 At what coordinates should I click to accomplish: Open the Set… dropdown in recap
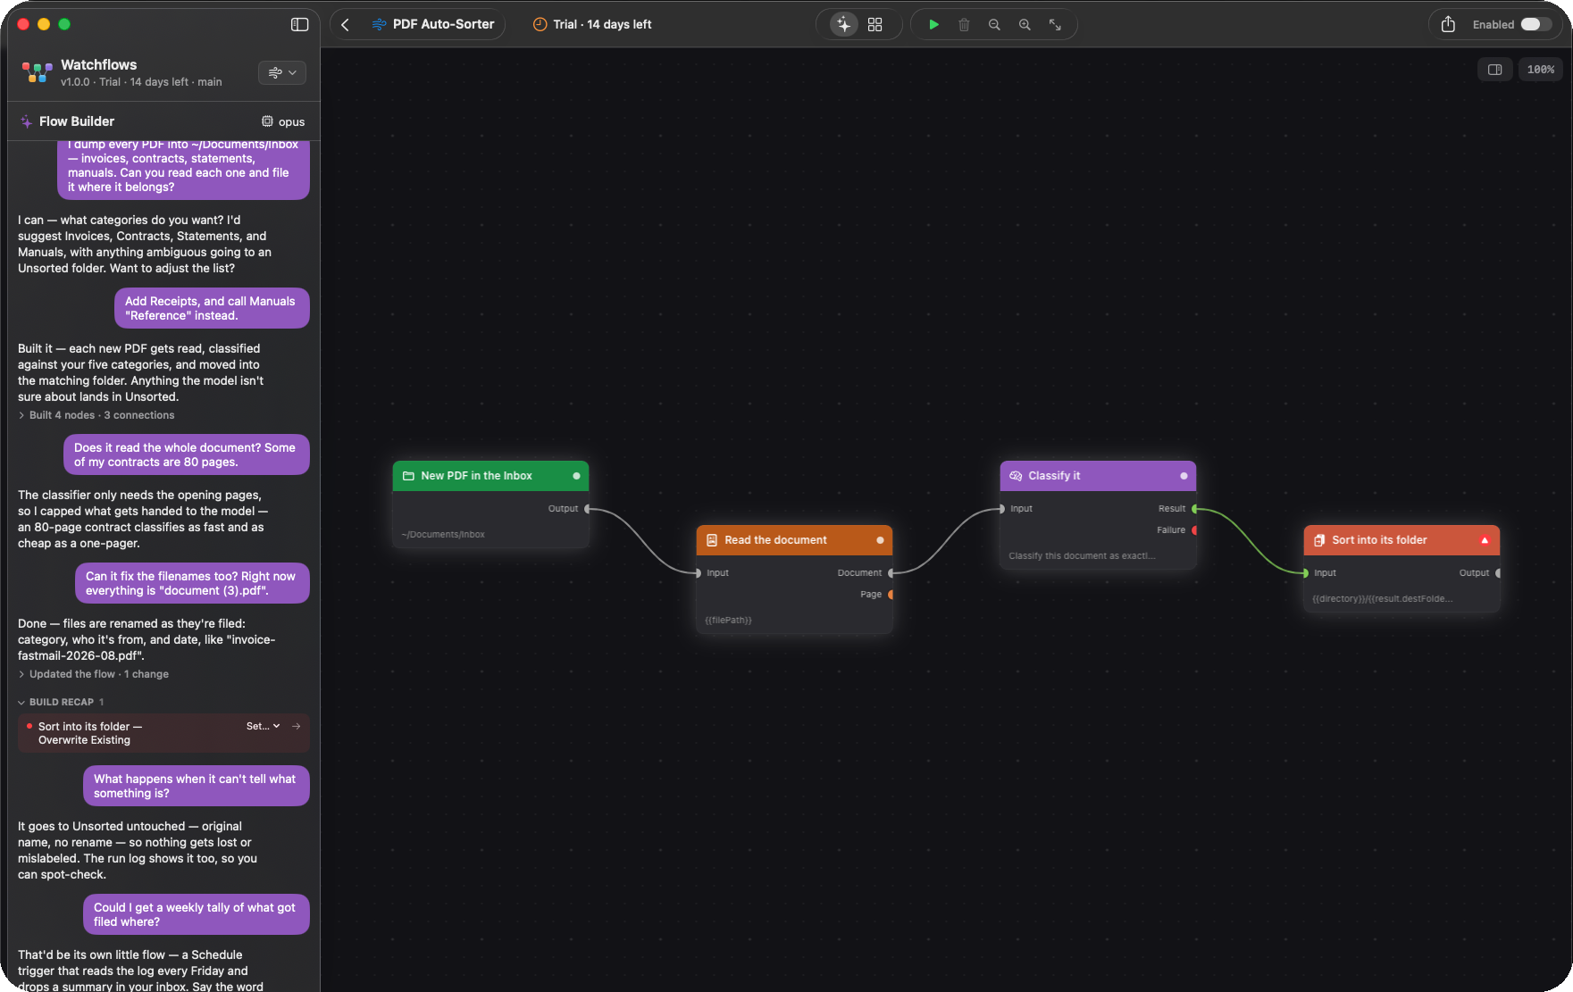point(263,726)
